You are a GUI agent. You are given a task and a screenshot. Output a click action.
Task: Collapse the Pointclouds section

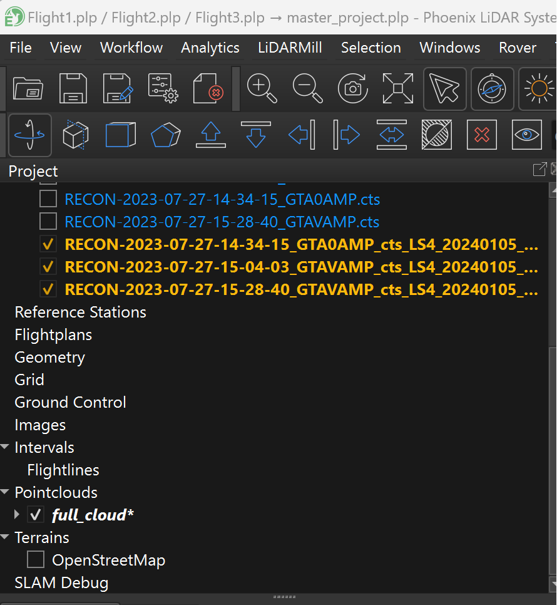pyautogui.click(x=6, y=492)
